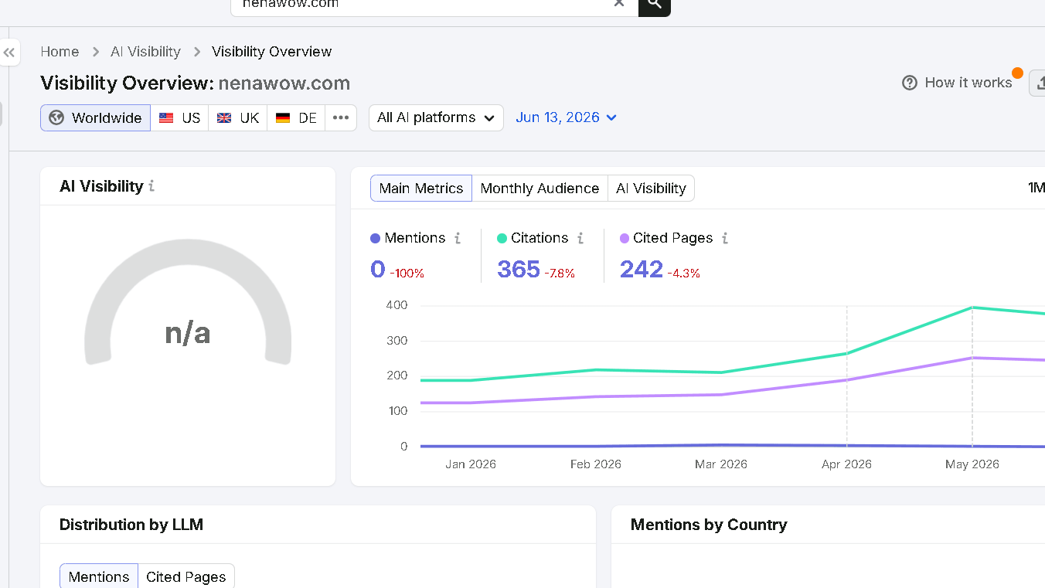Image resolution: width=1045 pixels, height=588 pixels.
Task: Click the Apr 2026 chart marker line
Action: 847,376
